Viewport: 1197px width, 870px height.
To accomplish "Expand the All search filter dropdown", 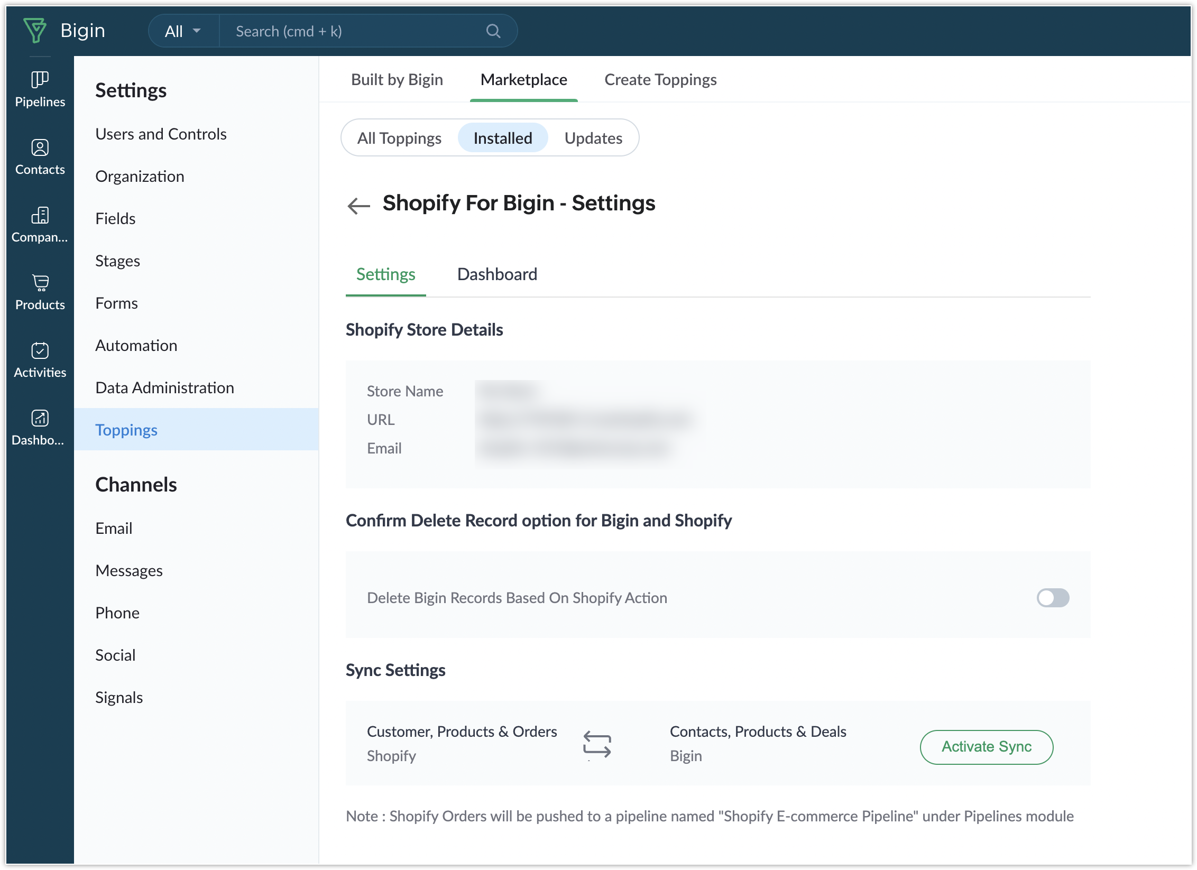I will coord(183,31).
